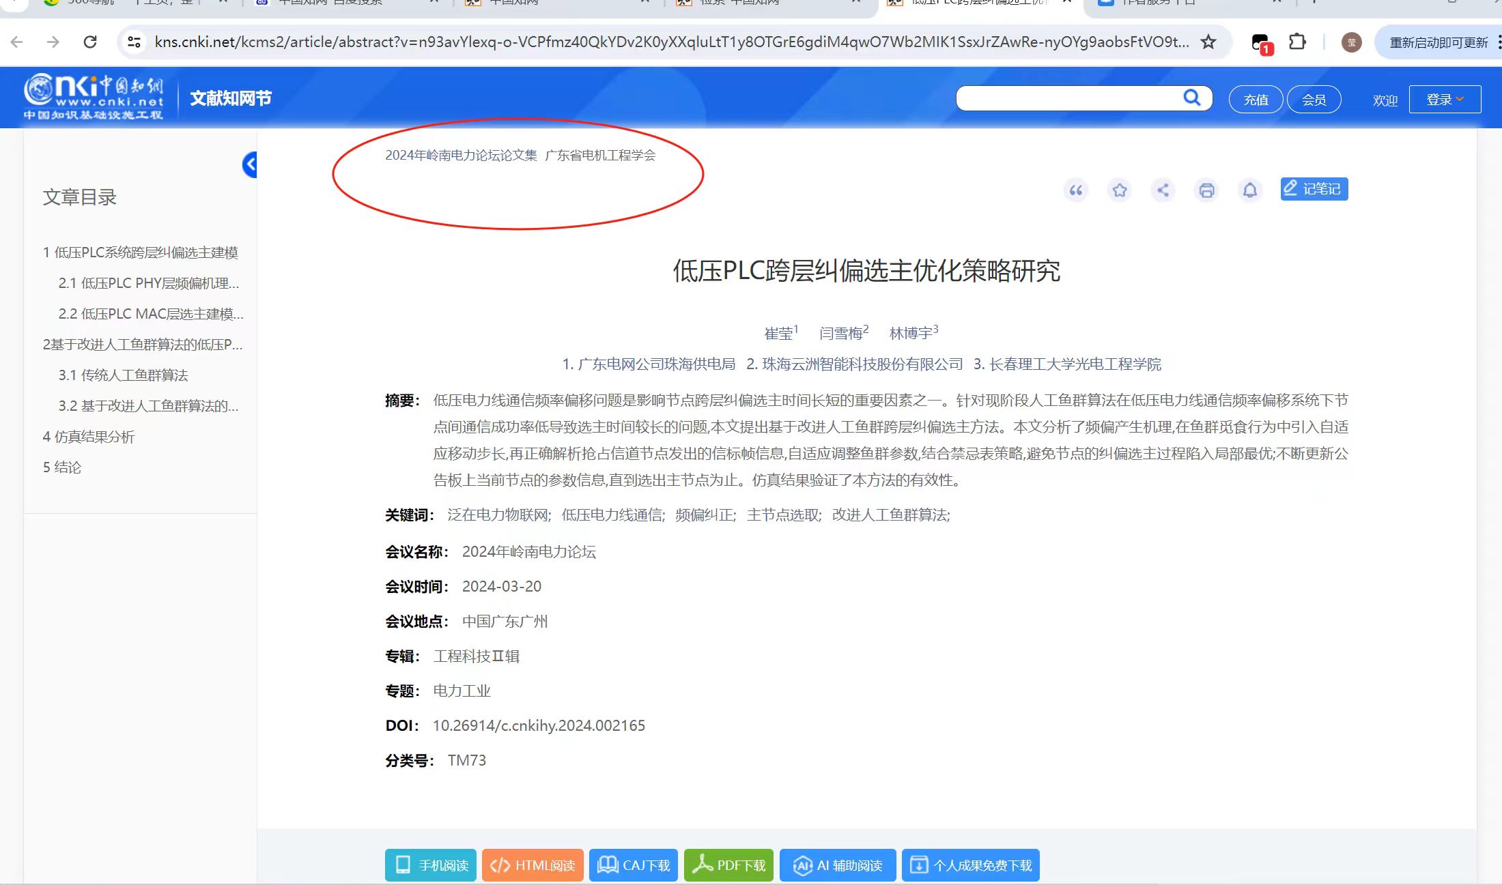
Task: Jump to outline item 4 仿真结果分析
Action: pos(89,437)
